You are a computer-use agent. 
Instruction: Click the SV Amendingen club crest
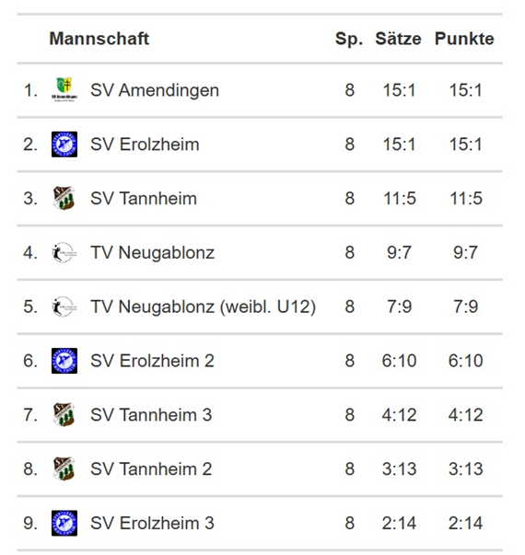64,89
